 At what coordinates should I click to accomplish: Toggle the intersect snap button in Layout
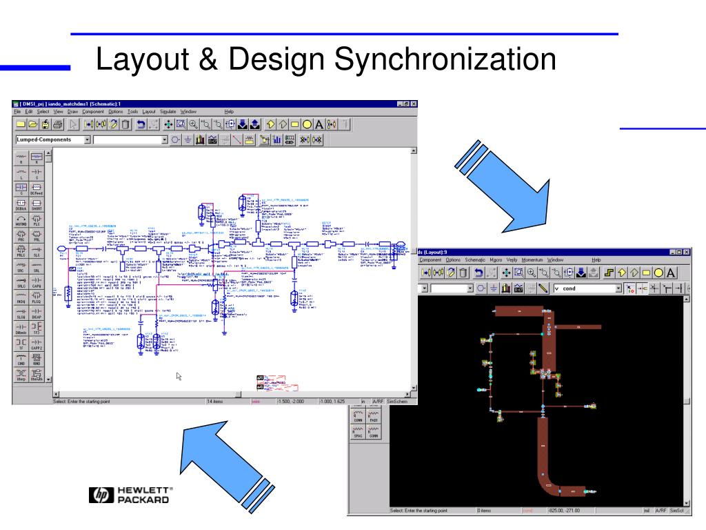pyautogui.click(x=654, y=288)
